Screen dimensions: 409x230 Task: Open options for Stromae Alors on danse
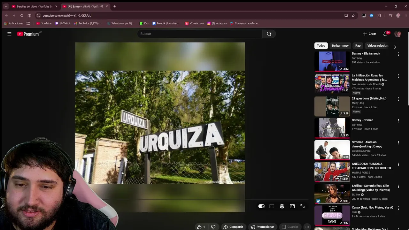tap(398, 143)
